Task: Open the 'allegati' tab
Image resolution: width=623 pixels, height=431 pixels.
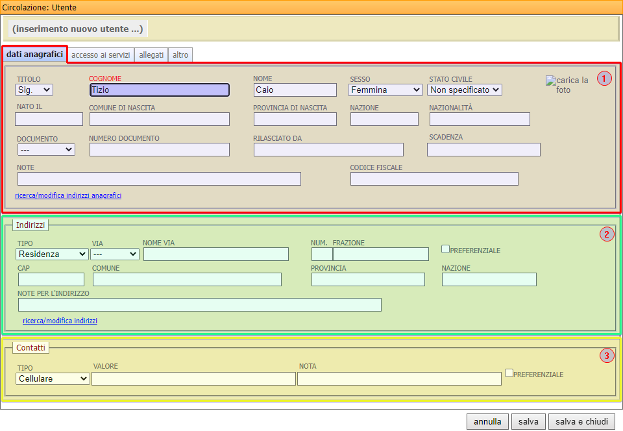Action: coord(151,55)
